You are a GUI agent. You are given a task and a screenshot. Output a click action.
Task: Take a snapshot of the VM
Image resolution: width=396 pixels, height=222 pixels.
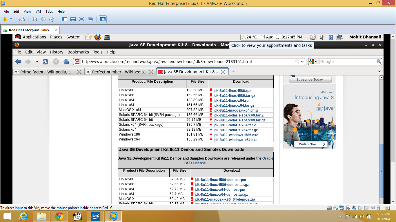pyautogui.click(x=34, y=19)
